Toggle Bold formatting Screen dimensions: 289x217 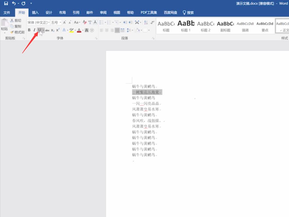click(29, 30)
